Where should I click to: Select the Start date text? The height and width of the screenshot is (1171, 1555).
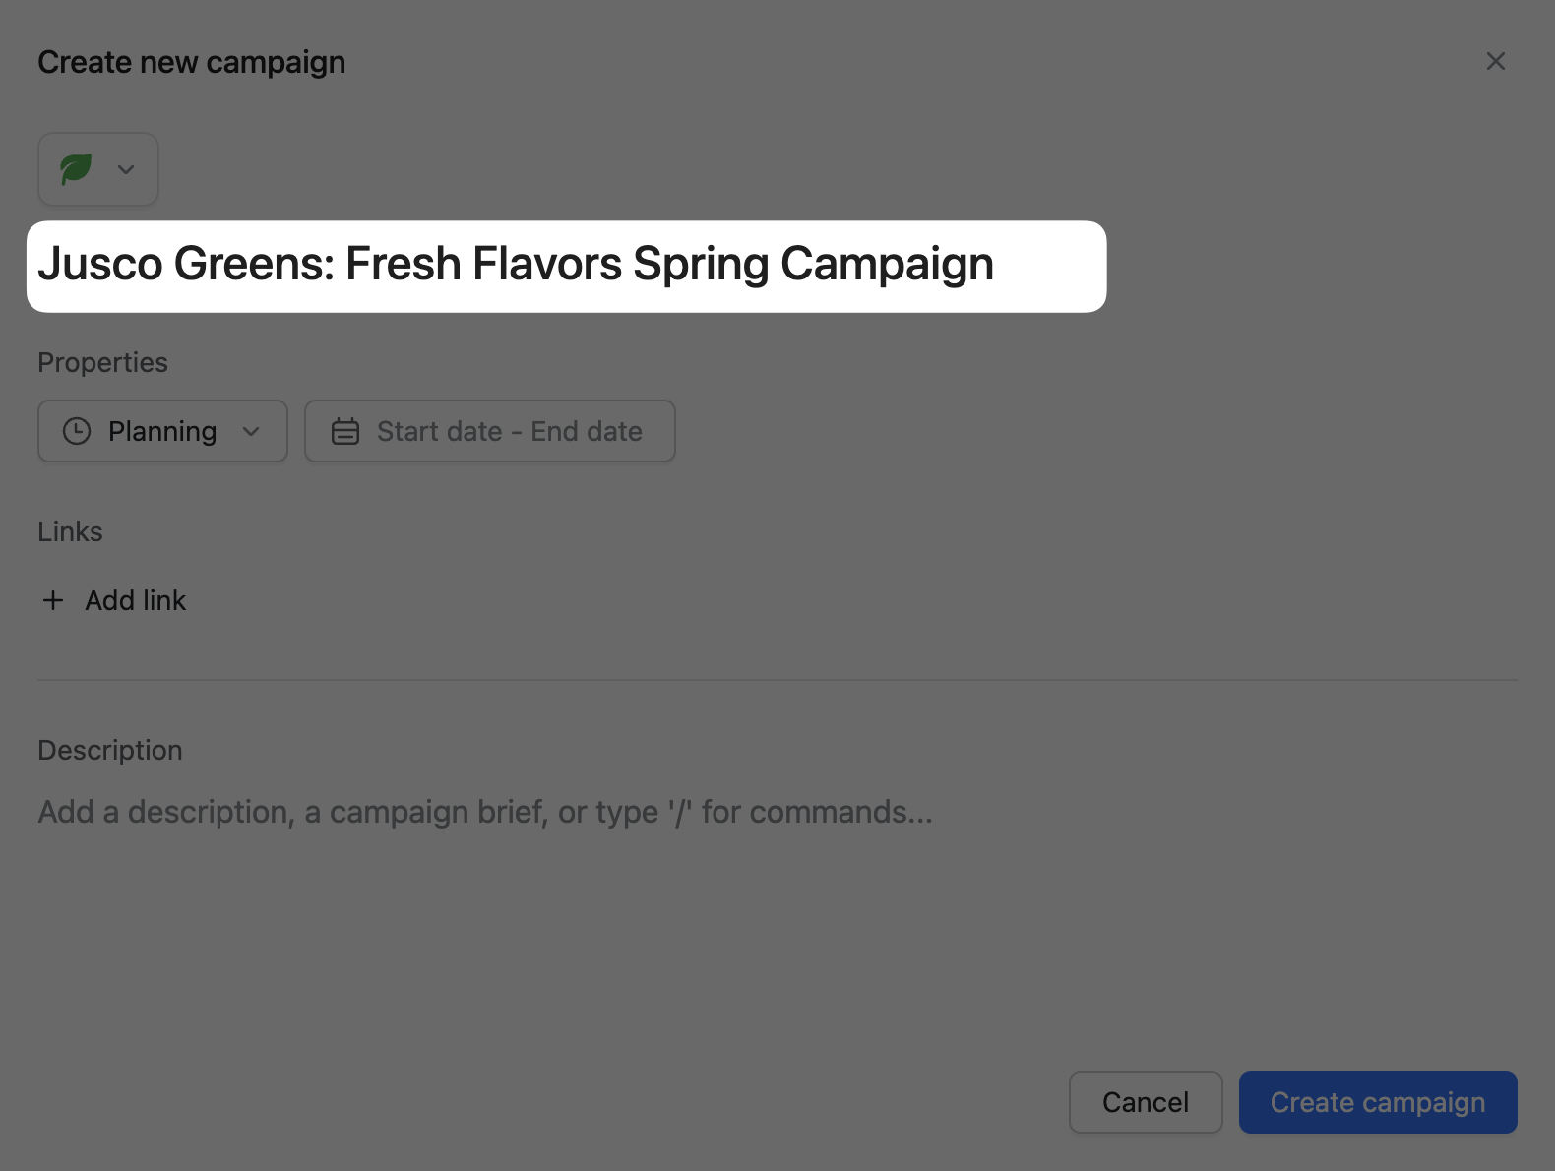[439, 431]
